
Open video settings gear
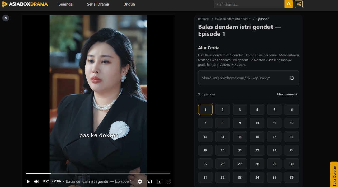coord(140,181)
